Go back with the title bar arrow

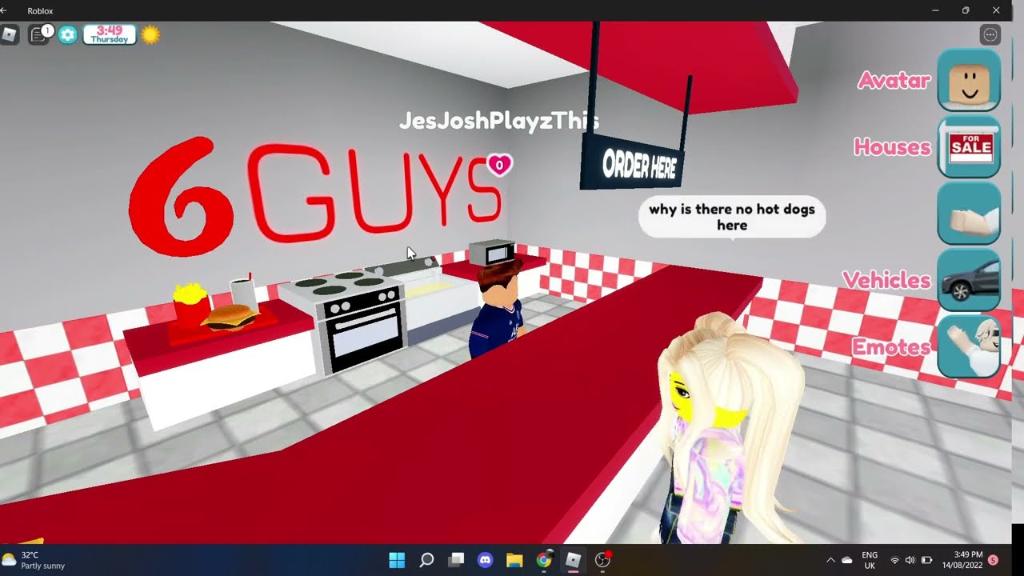click(x=3, y=10)
